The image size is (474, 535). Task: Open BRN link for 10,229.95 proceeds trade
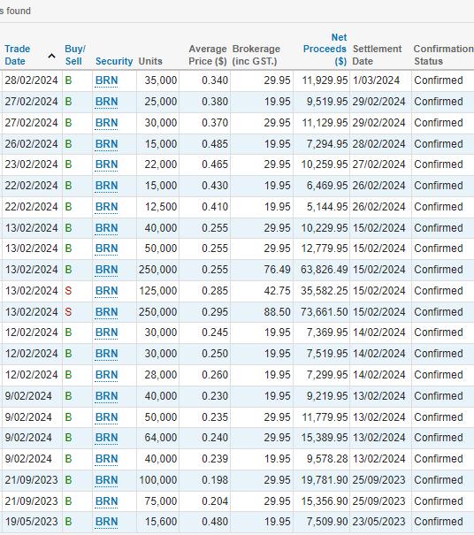coord(106,228)
